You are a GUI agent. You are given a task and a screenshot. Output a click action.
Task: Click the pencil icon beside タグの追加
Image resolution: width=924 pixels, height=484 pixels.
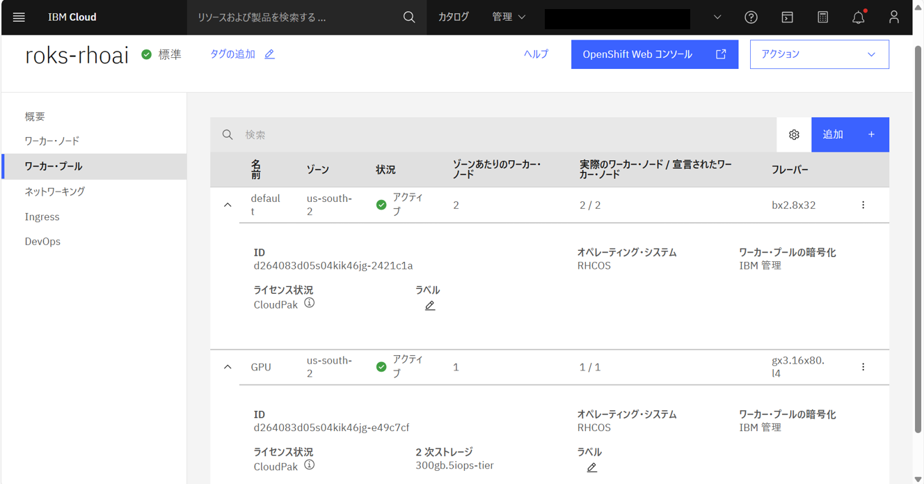(269, 54)
